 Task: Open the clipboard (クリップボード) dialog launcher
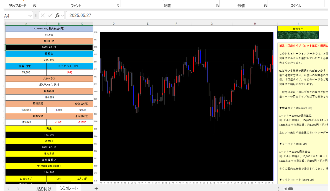(35, 6)
